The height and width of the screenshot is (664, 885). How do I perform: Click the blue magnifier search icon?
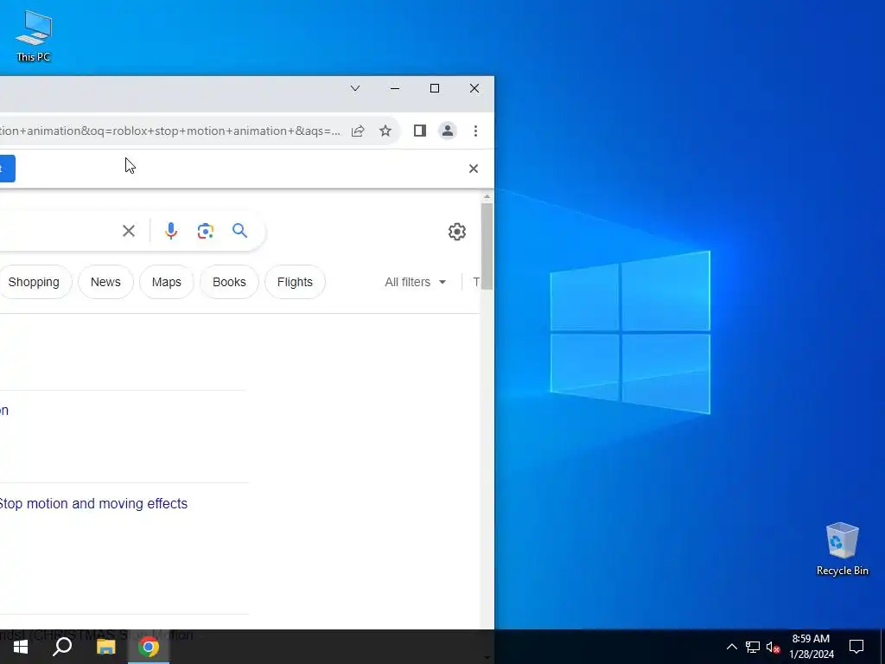240,230
